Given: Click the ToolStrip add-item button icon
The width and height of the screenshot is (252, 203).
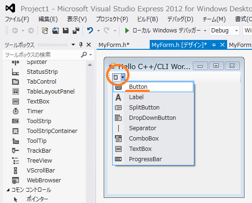Looking at the screenshot, I should pyautogui.click(x=116, y=77).
